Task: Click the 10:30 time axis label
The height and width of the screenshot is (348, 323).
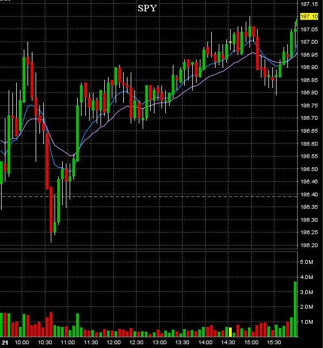Action: coord(45,343)
